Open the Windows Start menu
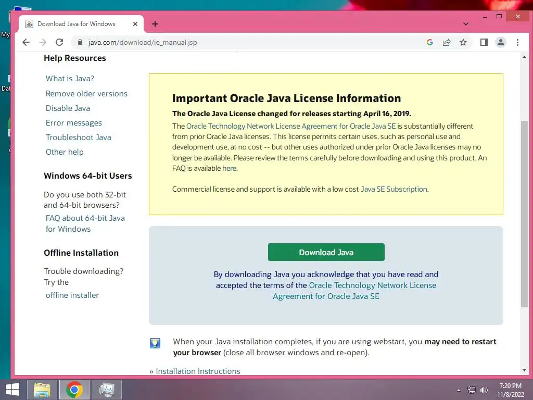 coord(12,390)
